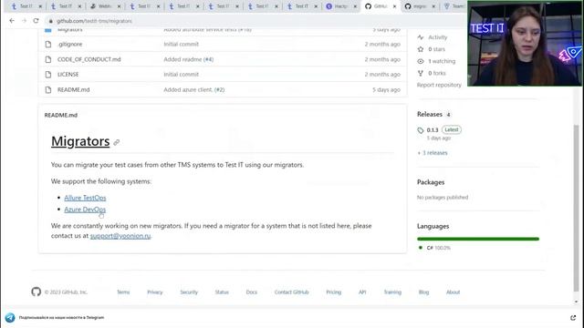Open the LICENSE file
584x328 pixels.
coord(68,75)
